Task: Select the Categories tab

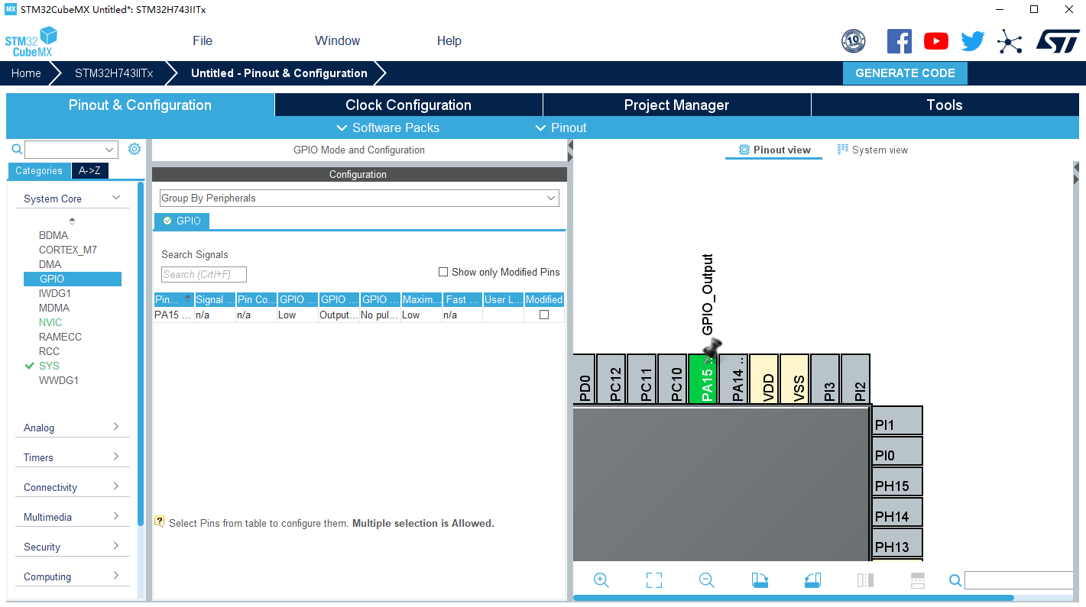Action: pos(39,171)
